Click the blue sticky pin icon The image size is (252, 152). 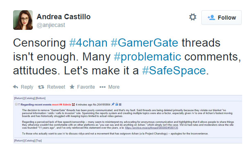[x=113, y=104]
